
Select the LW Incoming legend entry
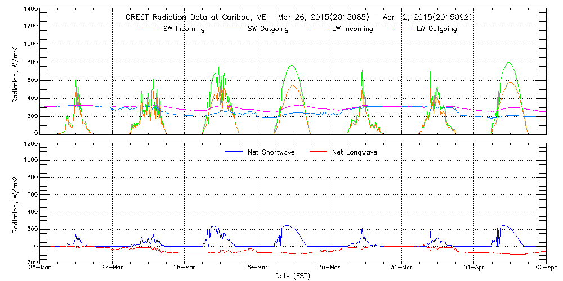(x=352, y=29)
